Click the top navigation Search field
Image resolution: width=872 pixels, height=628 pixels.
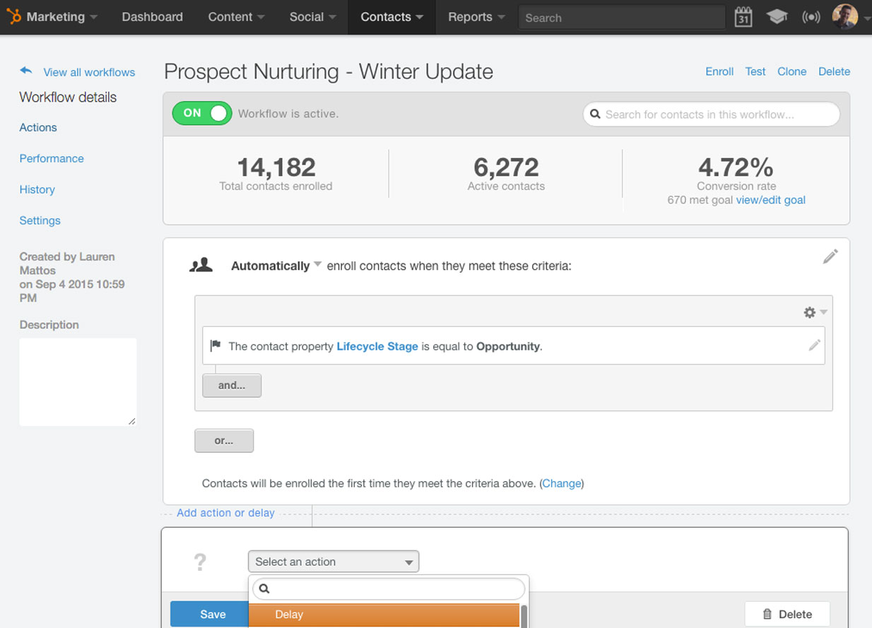click(622, 18)
